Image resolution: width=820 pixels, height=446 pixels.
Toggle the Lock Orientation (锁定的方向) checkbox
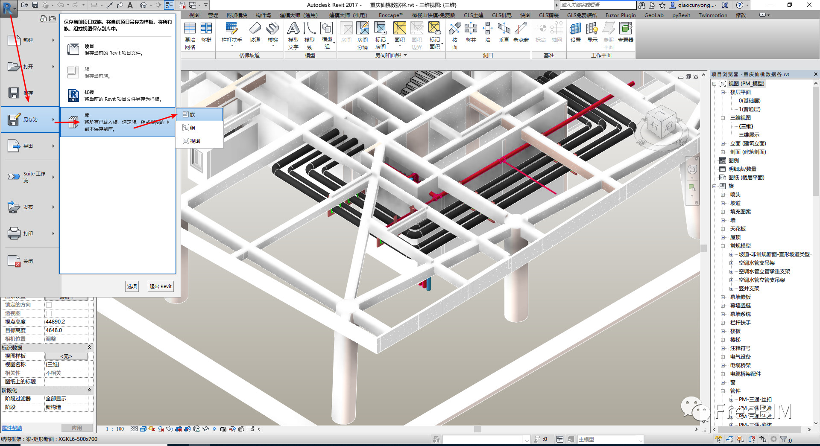tap(49, 305)
